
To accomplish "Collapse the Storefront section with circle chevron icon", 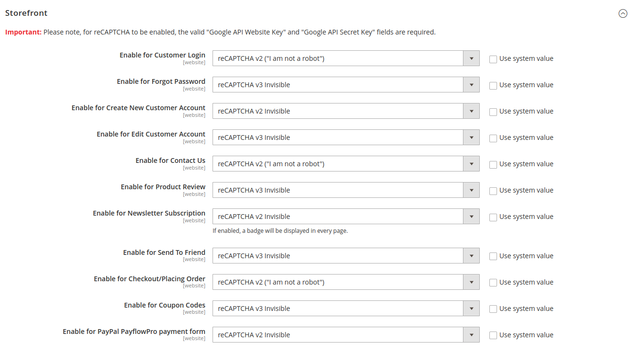I will 623,13.
